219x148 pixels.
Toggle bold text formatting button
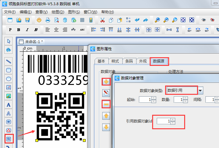point(18,30)
